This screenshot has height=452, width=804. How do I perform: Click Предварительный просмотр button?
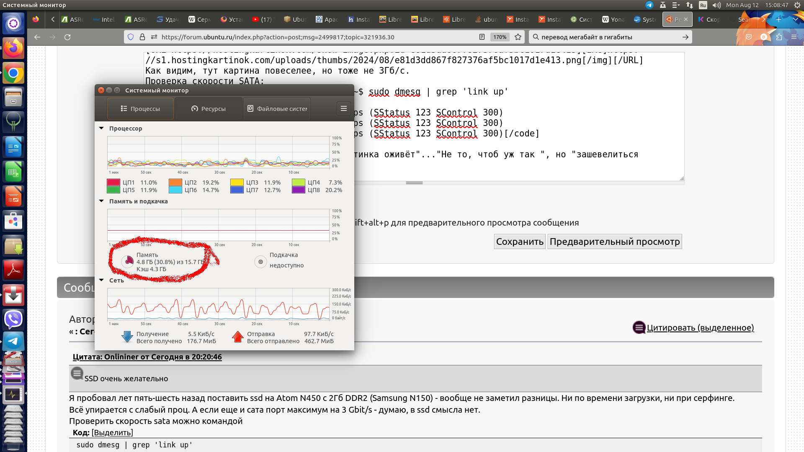614,241
